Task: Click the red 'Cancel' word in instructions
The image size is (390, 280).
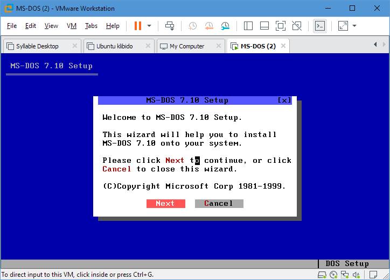Action: pos(117,169)
